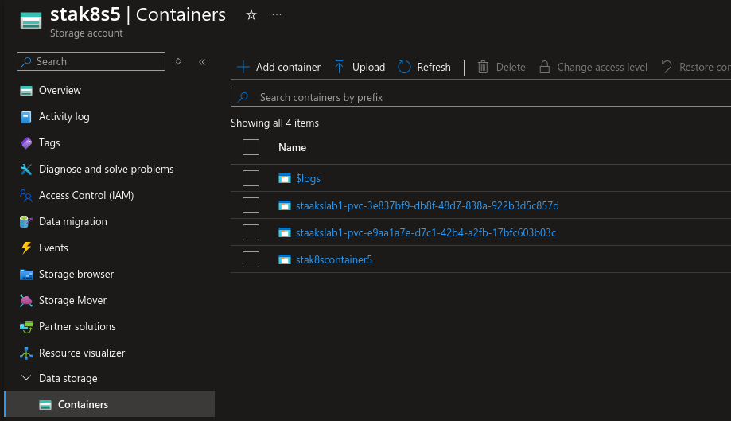731x421 pixels.
Task: Collapse the Data storage section chevron
Action: [26, 378]
